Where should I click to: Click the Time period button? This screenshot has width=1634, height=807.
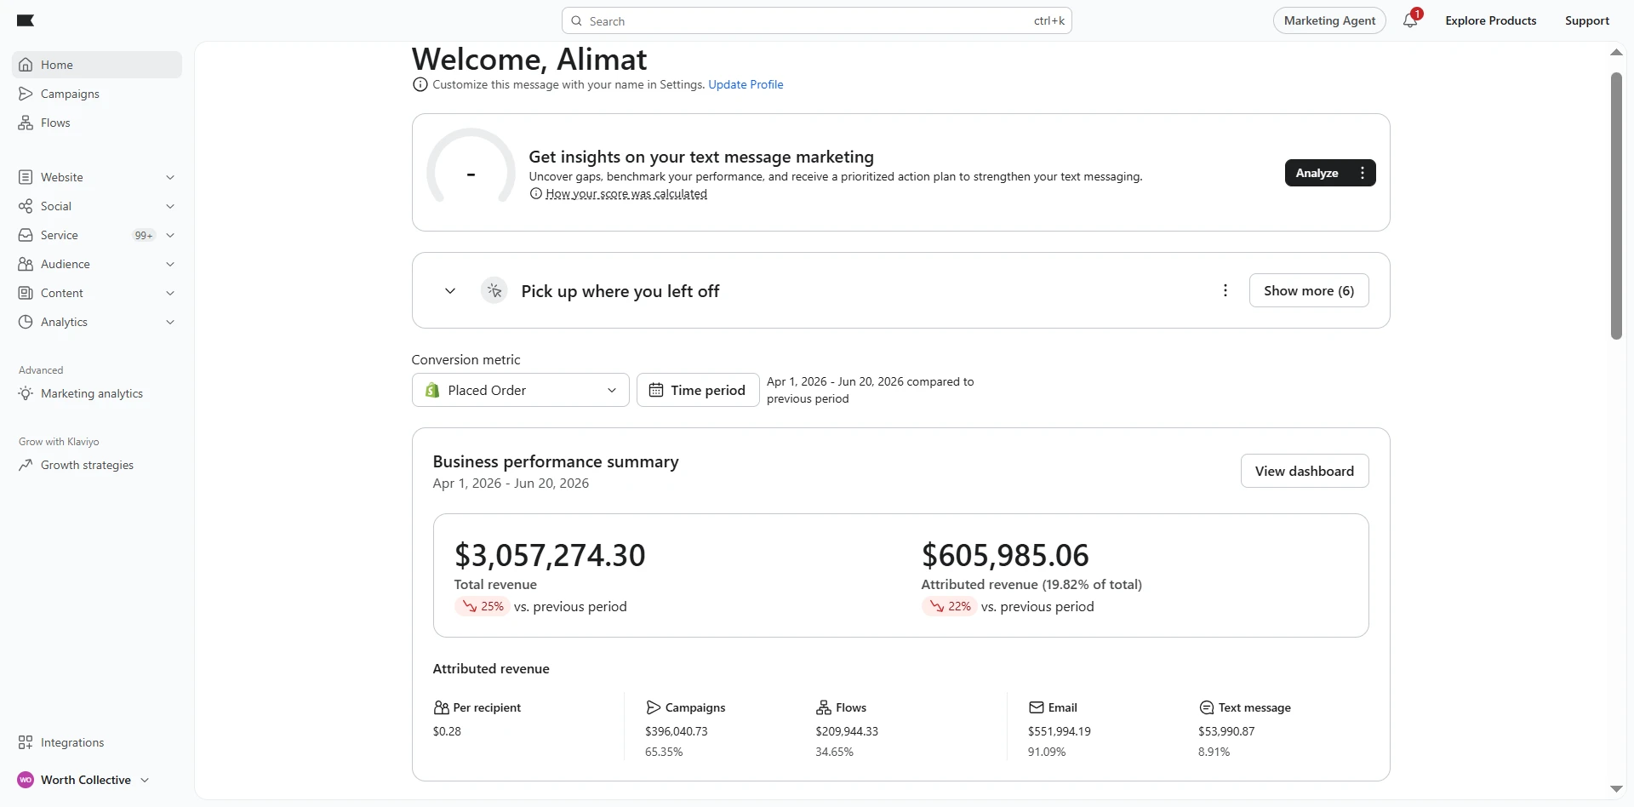pos(698,390)
